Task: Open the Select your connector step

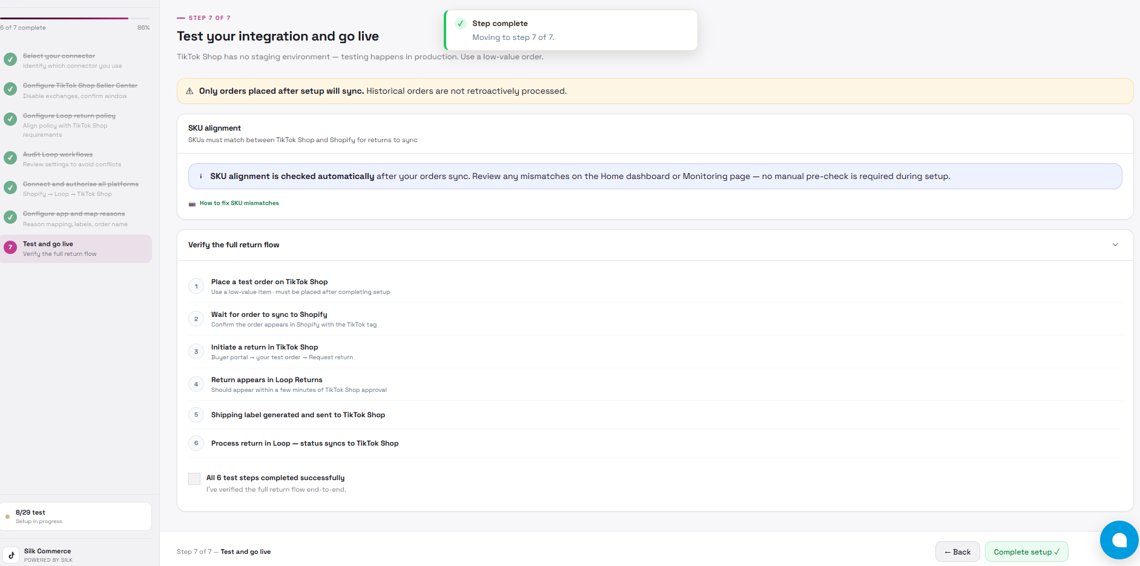Action: click(x=76, y=60)
